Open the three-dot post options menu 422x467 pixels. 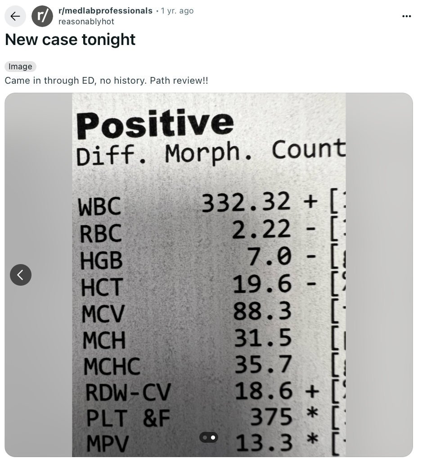(x=407, y=16)
